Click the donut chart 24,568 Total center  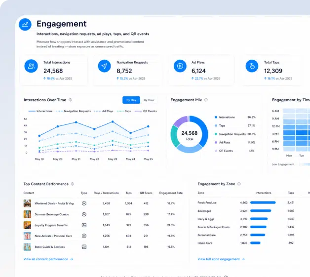click(x=190, y=135)
